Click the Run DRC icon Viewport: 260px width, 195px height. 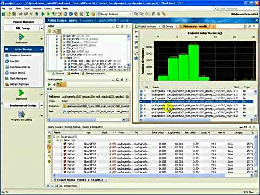pyautogui.click(x=7, y=61)
